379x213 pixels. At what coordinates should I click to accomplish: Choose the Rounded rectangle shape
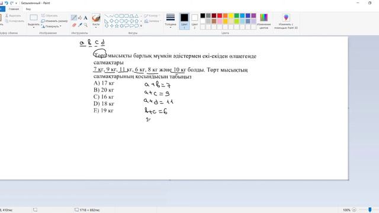coord(127,16)
